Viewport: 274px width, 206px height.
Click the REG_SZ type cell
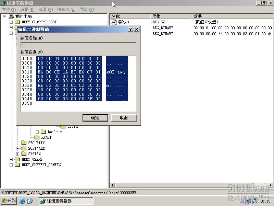point(159,22)
